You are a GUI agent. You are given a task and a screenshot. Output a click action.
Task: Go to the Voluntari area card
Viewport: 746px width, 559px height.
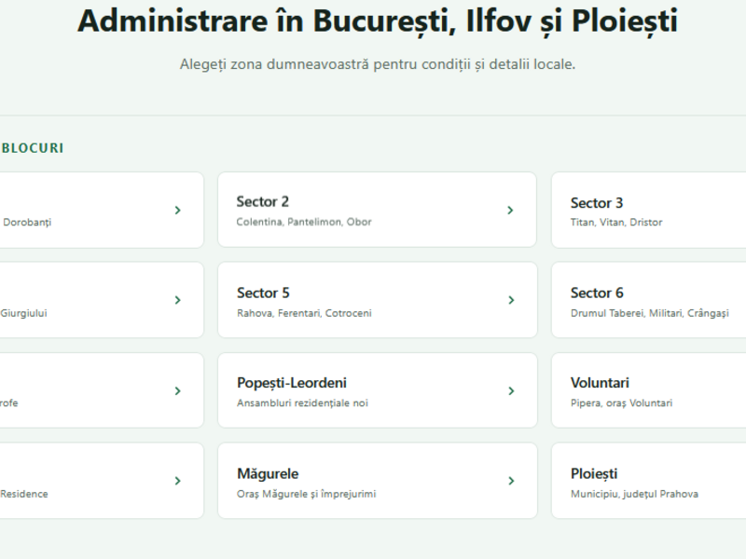(x=649, y=390)
